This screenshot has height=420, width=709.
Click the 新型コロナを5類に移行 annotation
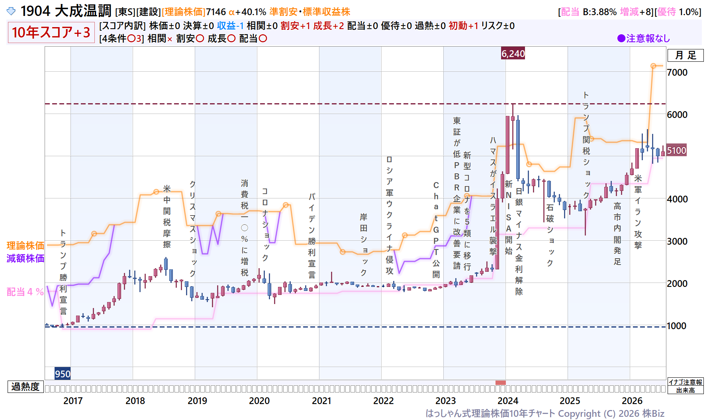tap(467, 211)
